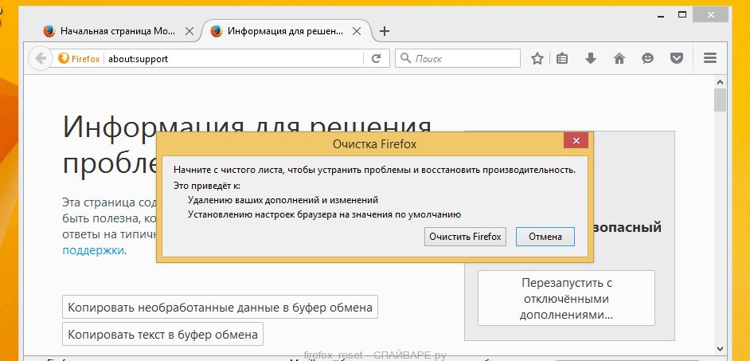Open the hamburger menu
Image resolution: width=750 pixels, height=361 pixels.
pyautogui.click(x=710, y=58)
